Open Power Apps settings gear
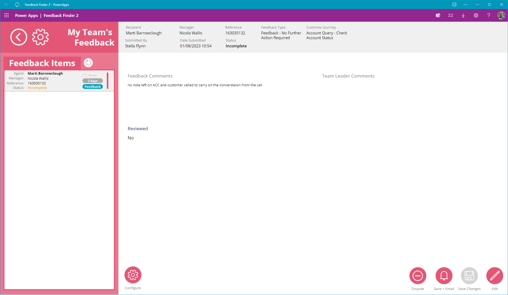508x295 pixels. coord(476,15)
